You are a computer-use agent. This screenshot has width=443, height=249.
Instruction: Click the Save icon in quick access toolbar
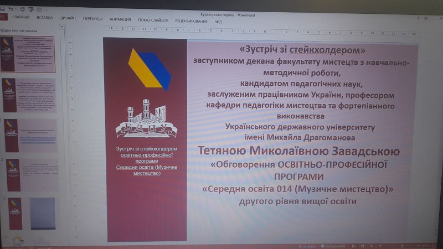click(2, 9)
